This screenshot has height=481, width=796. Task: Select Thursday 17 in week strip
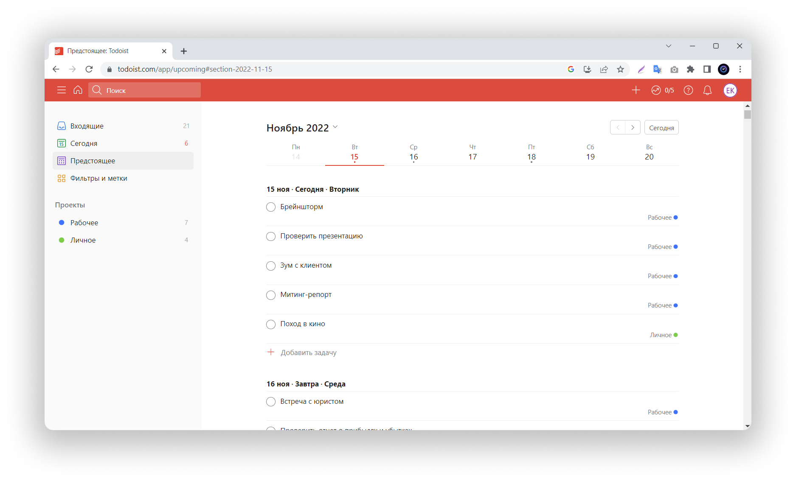[473, 153]
